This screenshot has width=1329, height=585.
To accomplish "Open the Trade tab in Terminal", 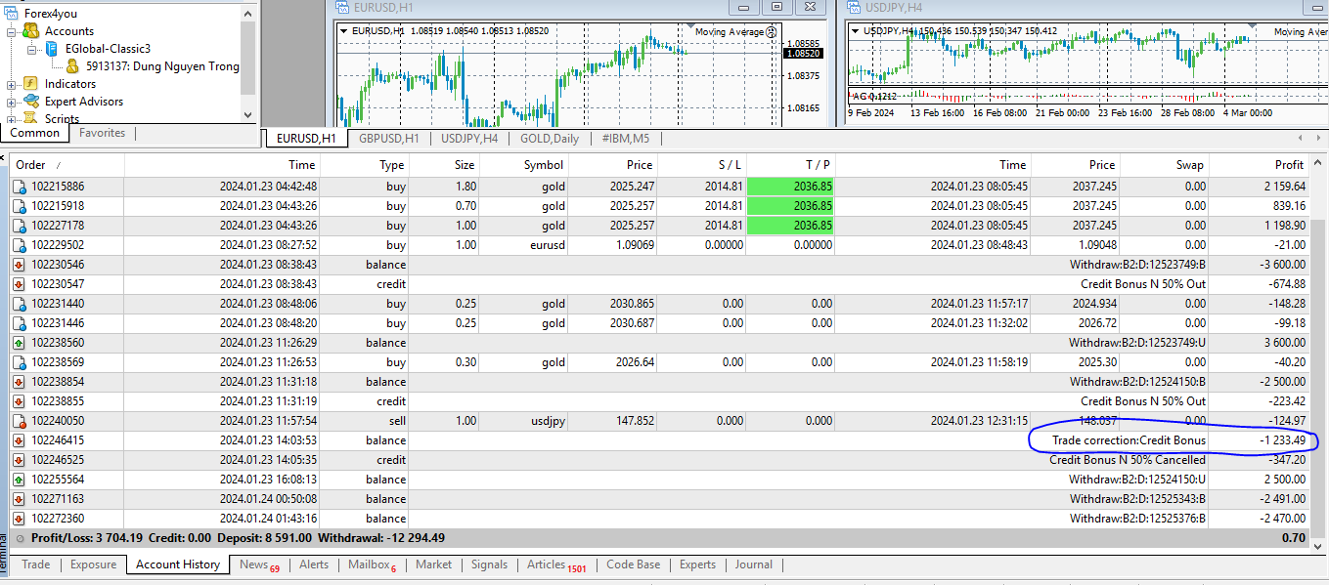I will point(36,564).
